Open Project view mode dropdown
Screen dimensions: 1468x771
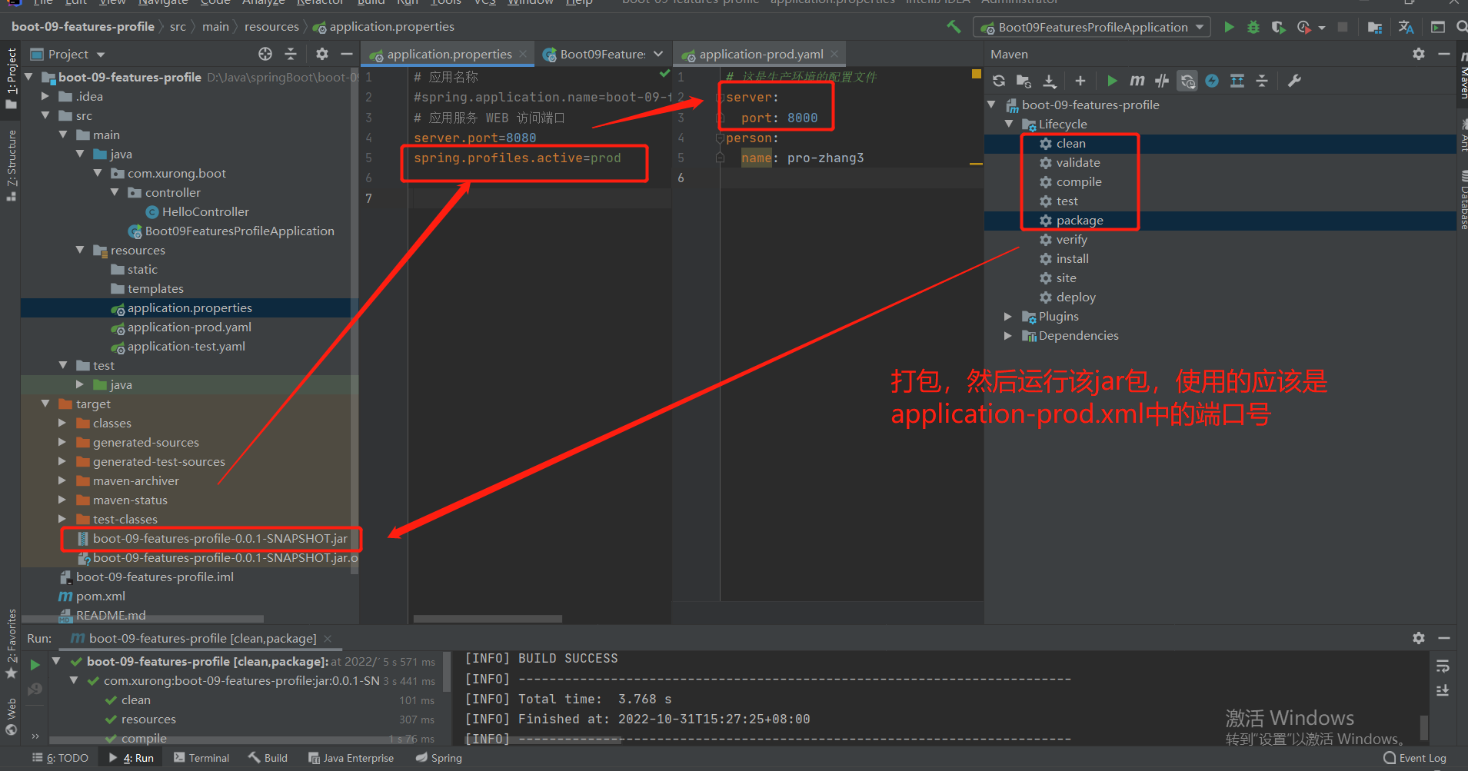pyautogui.click(x=101, y=55)
